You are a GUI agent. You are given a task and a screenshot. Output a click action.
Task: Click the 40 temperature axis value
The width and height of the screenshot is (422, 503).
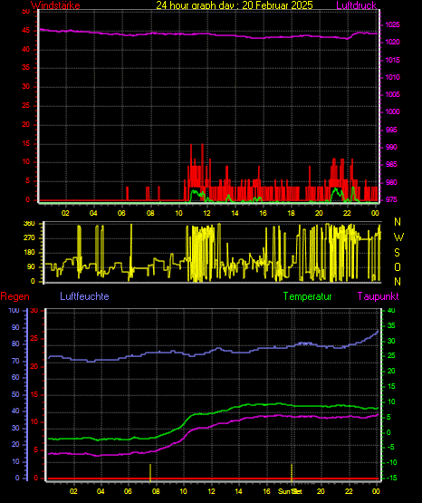pos(391,311)
